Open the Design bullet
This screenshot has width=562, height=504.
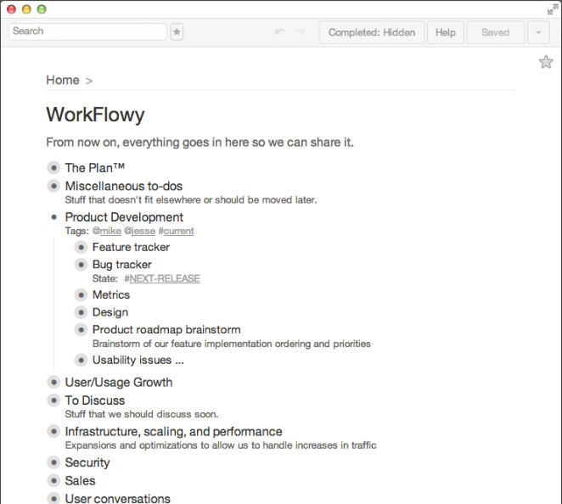81,312
